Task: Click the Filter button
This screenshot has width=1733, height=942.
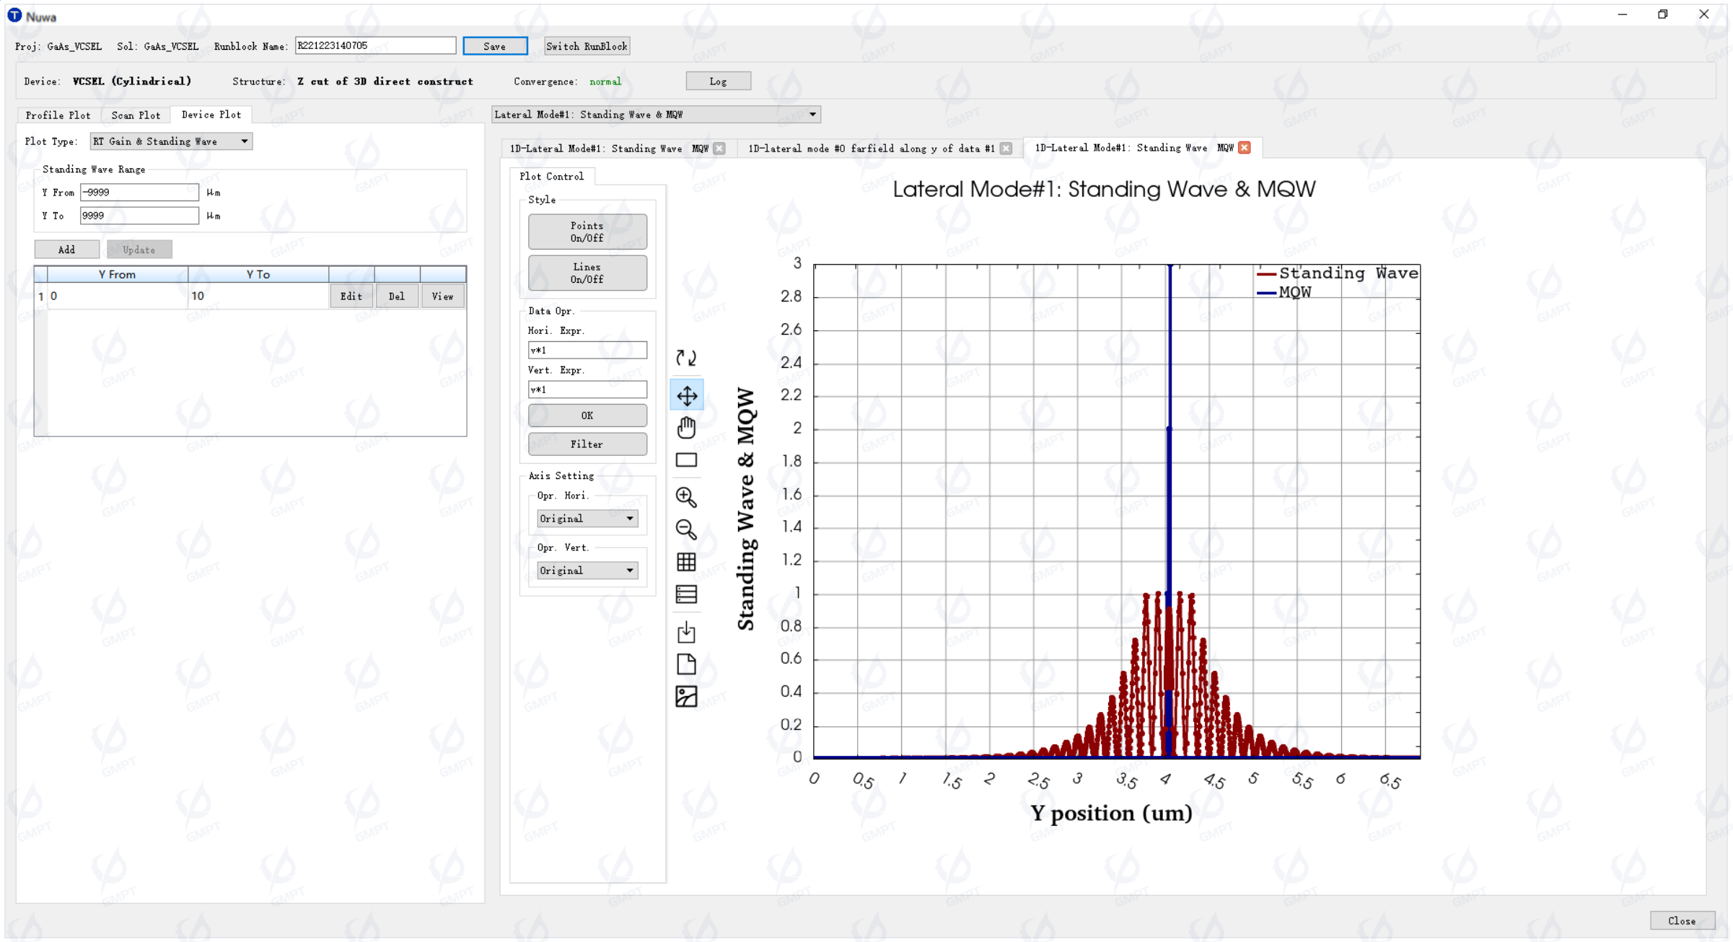Action: pos(587,444)
